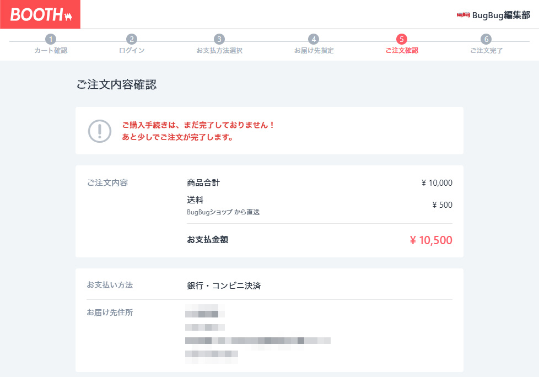Click step 2 circle icon
The image size is (539, 377).
point(132,39)
